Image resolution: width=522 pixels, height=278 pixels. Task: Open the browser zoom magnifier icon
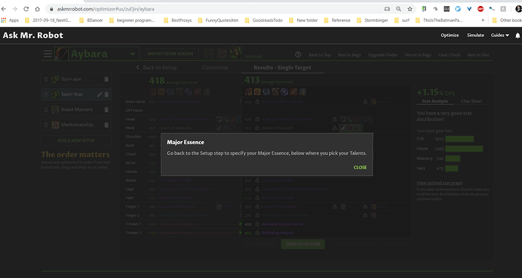(x=399, y=9)
